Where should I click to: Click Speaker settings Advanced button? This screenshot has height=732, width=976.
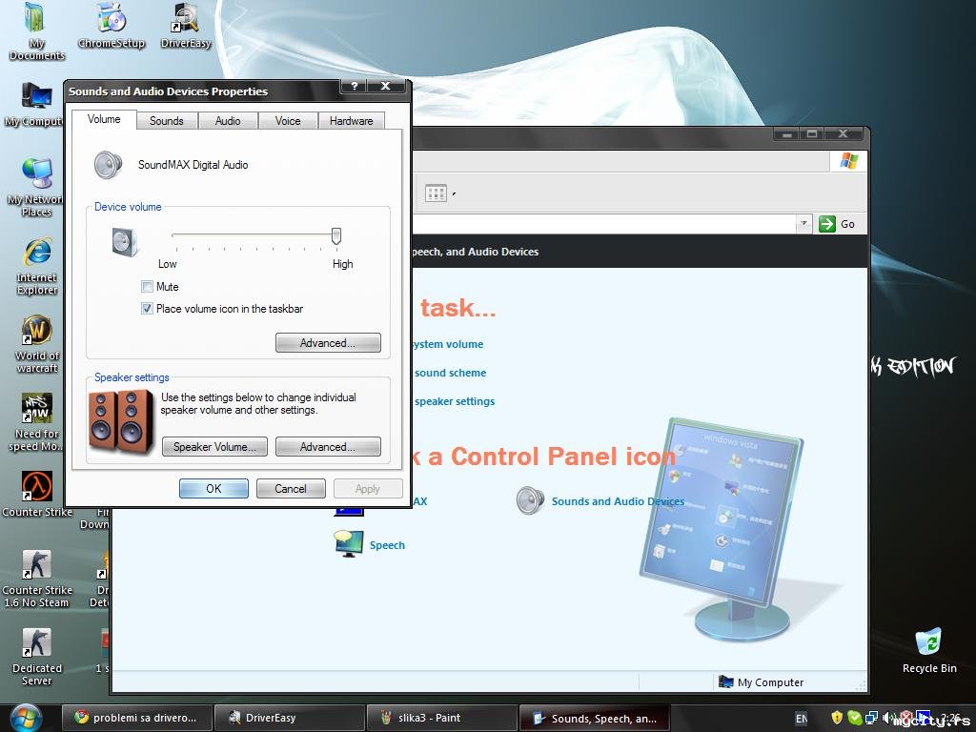328,447
